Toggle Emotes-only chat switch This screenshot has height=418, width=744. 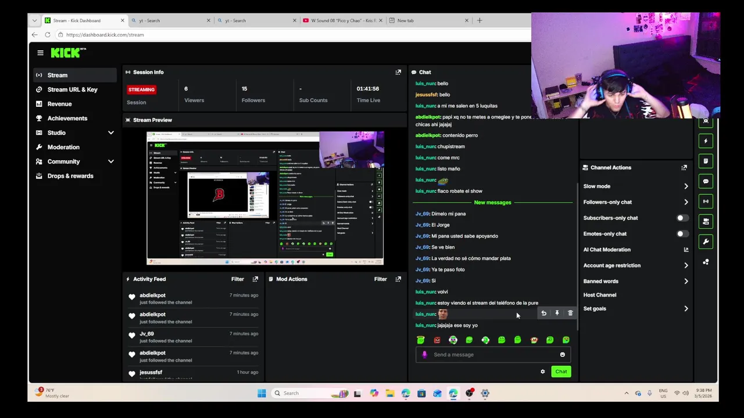(682, 233)
